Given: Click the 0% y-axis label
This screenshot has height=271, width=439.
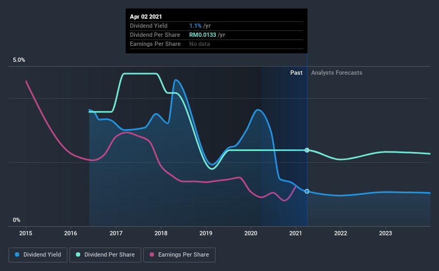Looking at the screenshot, I should pyautogui.click(x=17, y=220).
